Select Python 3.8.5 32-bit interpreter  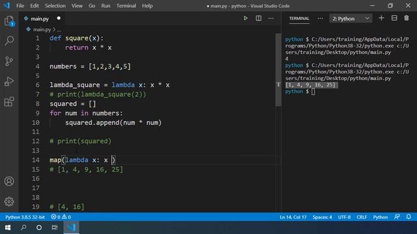coord(25,217)
